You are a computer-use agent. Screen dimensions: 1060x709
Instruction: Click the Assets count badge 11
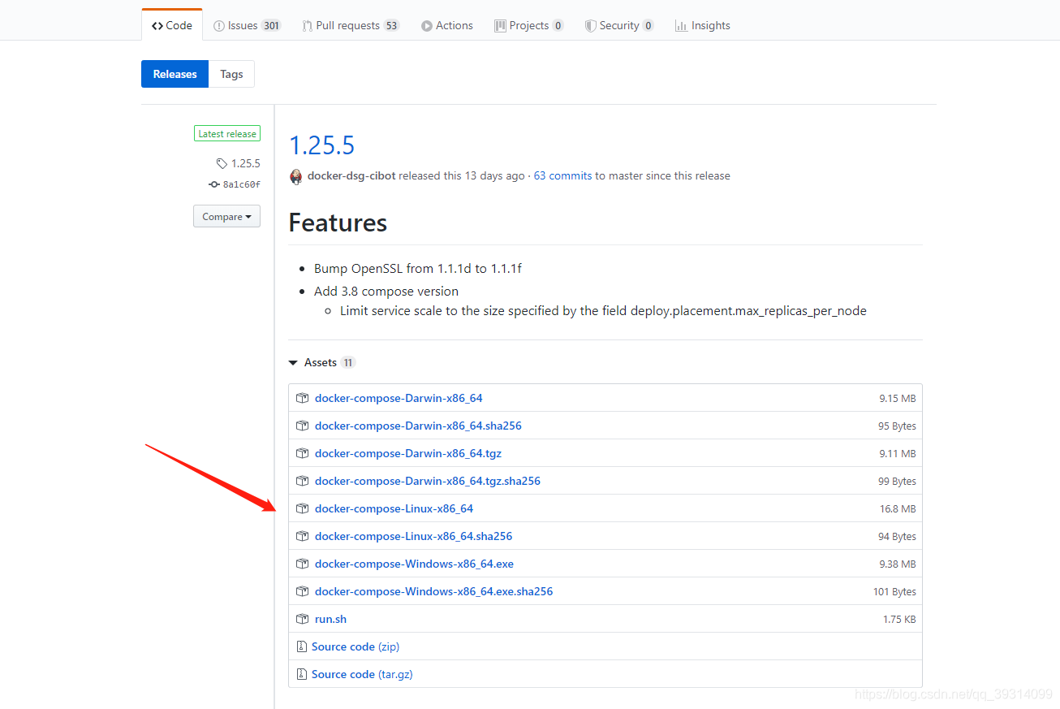point(347,362)
